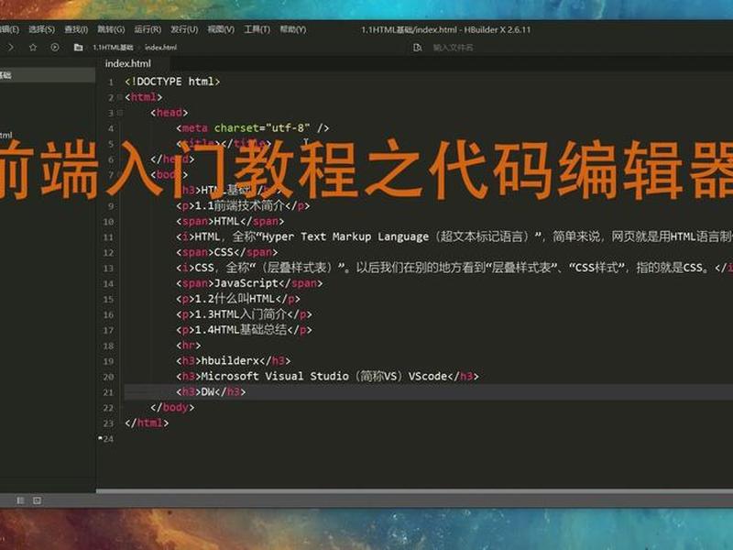733x550 pixels.
Task: Click the <h3>hbuilderx</h3> line
Action: pos(234,360)
